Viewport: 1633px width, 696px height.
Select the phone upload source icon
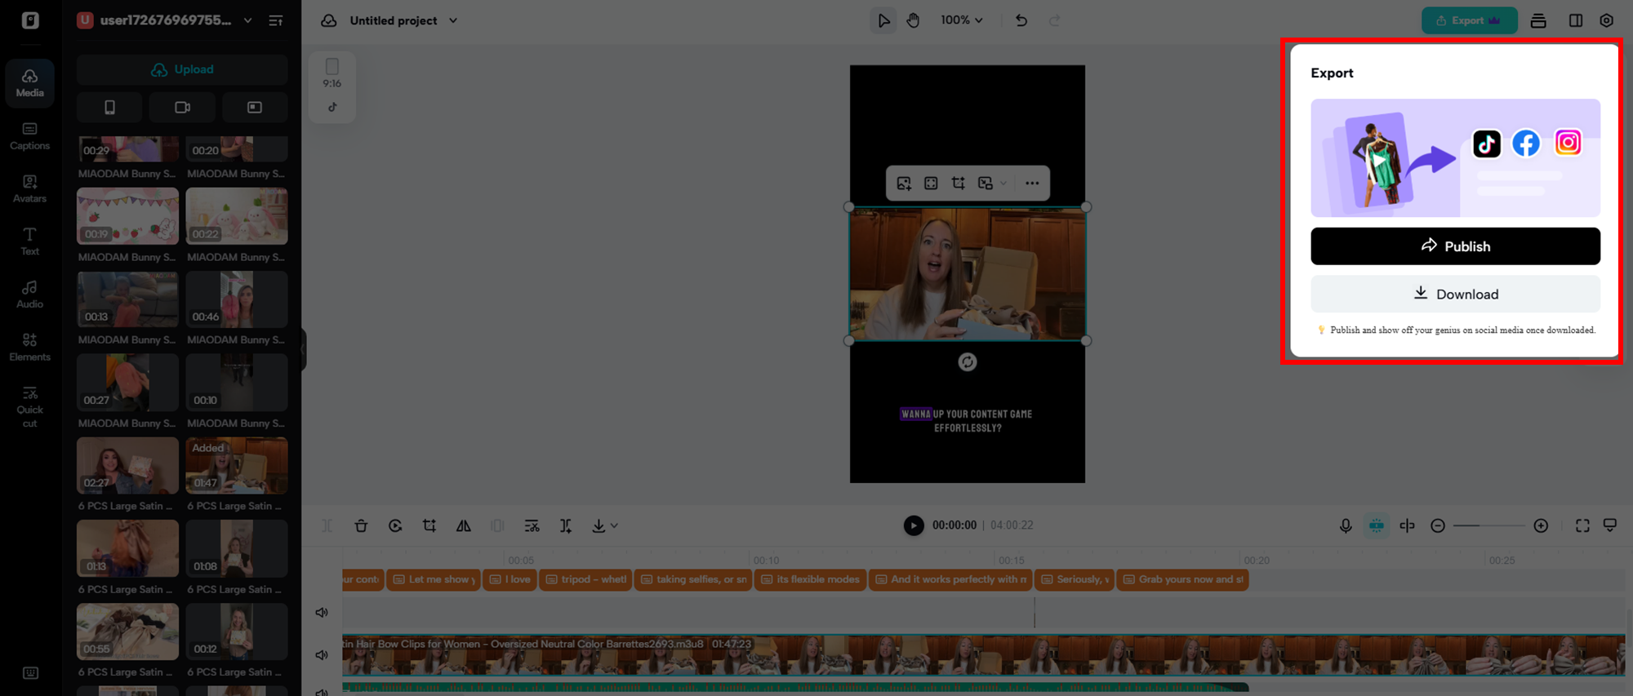(x=109, y=107)
